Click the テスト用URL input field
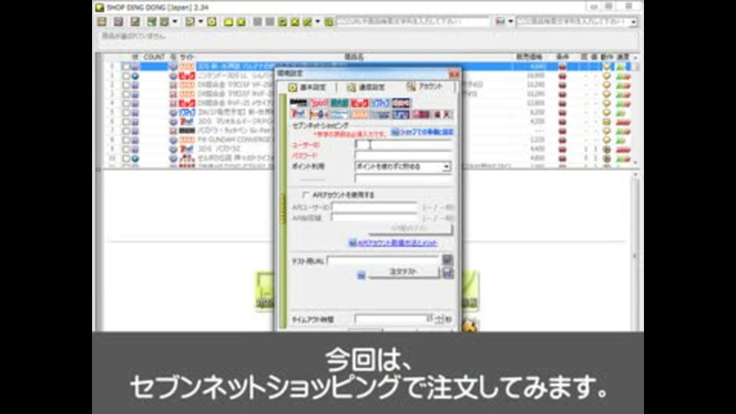The height and width of the screenshot is (414, 736). [383, 261]
